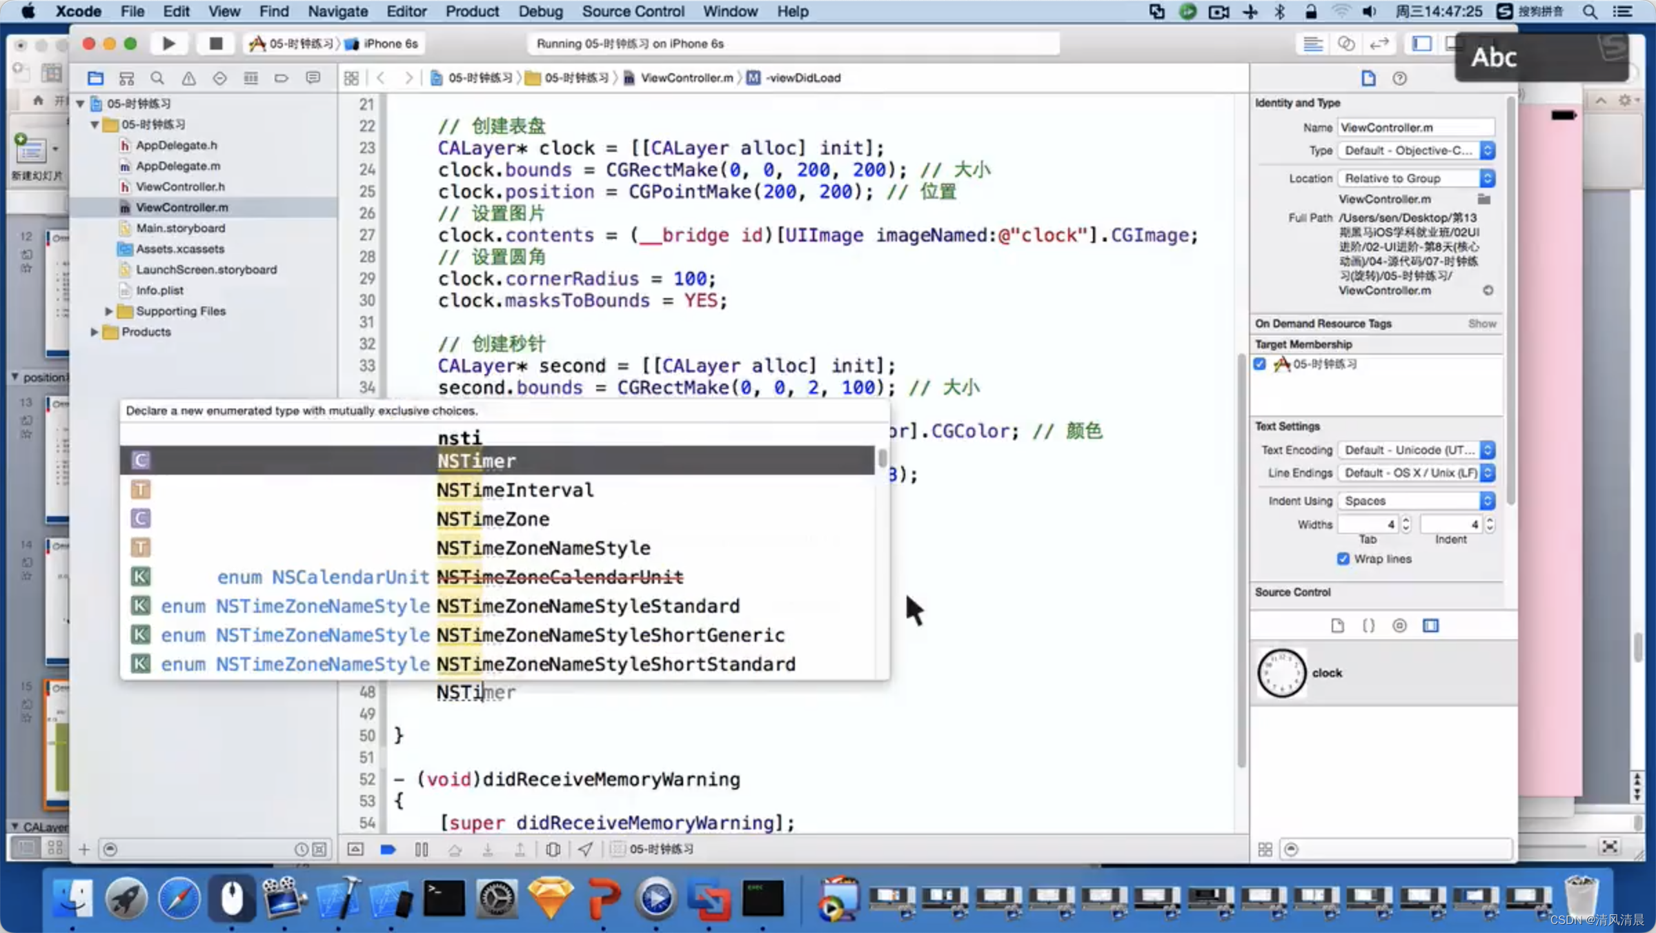Adjust the Tab width stepper

point(1406,524)
